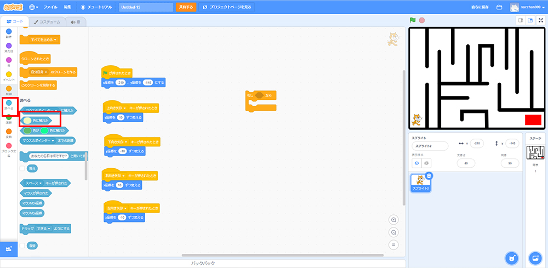Enable the 答え reporter checkbox

22,168
